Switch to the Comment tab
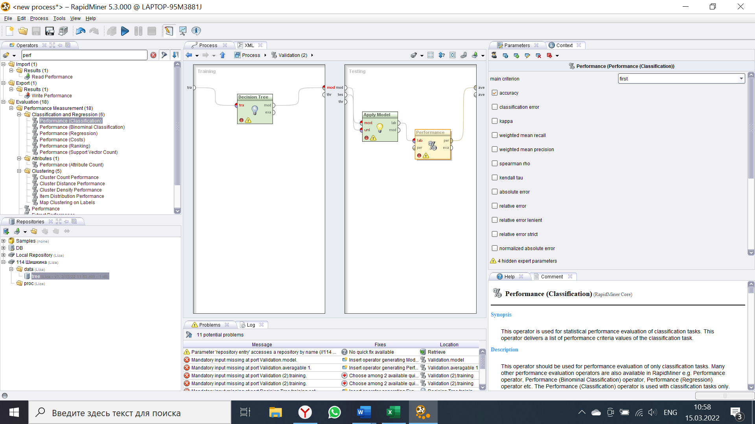The width and height of the screenshot is (755, 424). tap(552, 276)
